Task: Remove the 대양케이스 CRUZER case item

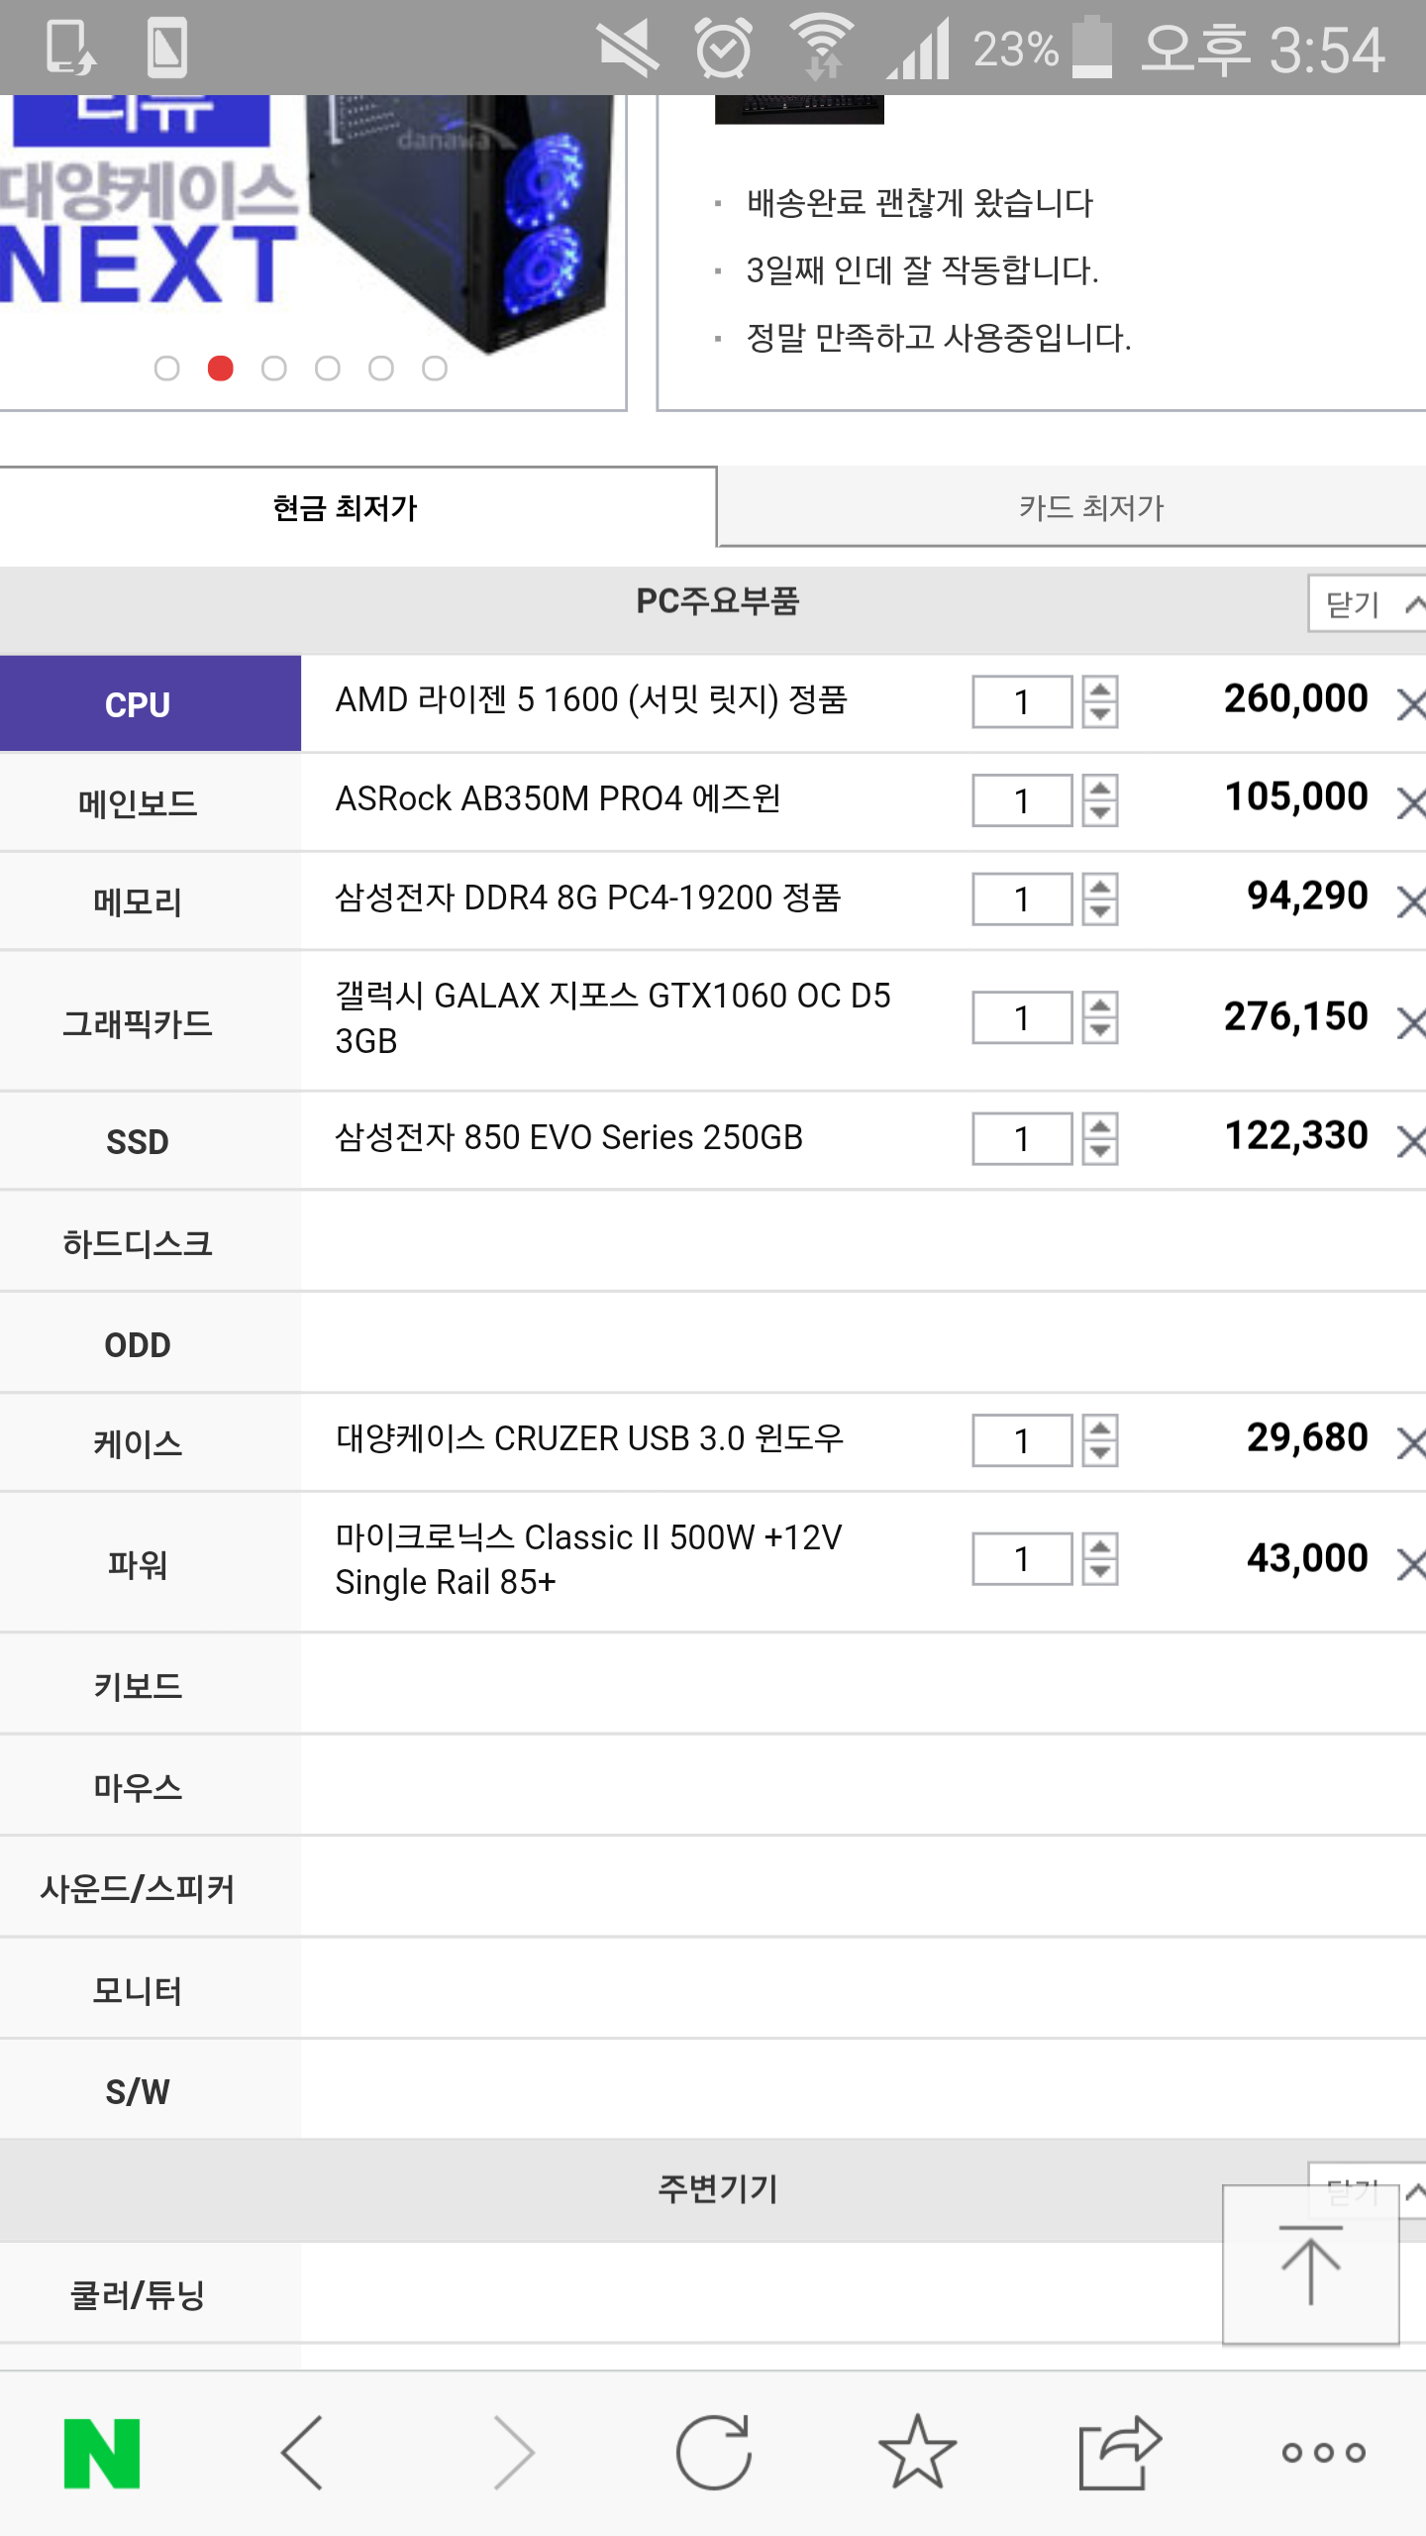Action: click(x=1410, y=1443)
